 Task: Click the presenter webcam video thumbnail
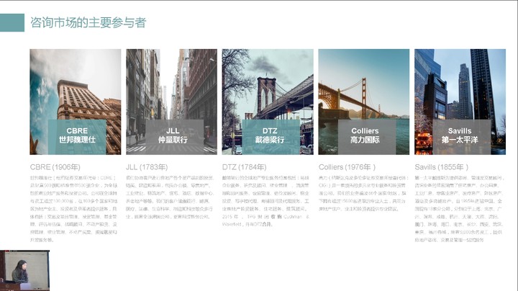pyautogui.click(x=24, y=271)
